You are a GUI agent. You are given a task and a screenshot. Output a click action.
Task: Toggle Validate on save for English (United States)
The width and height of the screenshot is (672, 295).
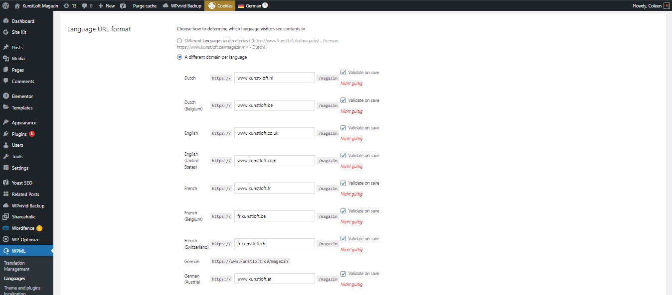(343, 156)
